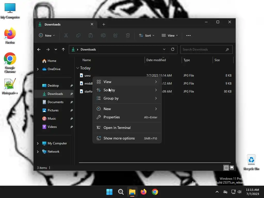The width and height of the screenshot is (264, 198).
Task: Click Downloads in the address bar
Action: pyautogui.click(x=88, y=49)
